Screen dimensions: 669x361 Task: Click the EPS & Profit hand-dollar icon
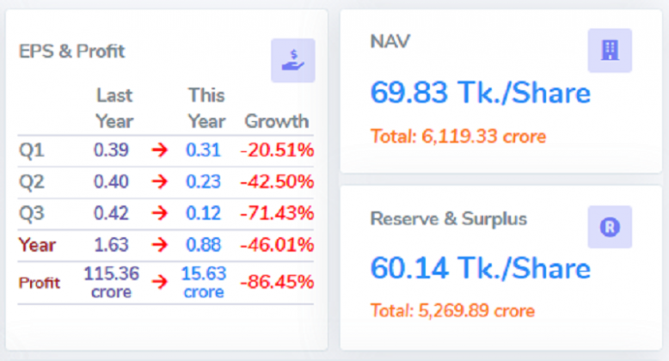pyautogui.click(x=292, y=60)
